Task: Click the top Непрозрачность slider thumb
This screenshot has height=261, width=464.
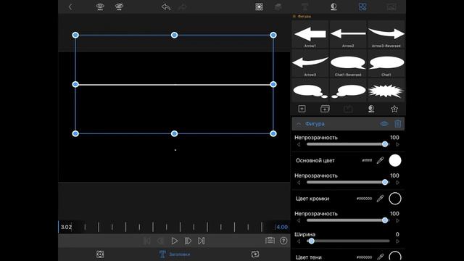Action: [385, 144]
